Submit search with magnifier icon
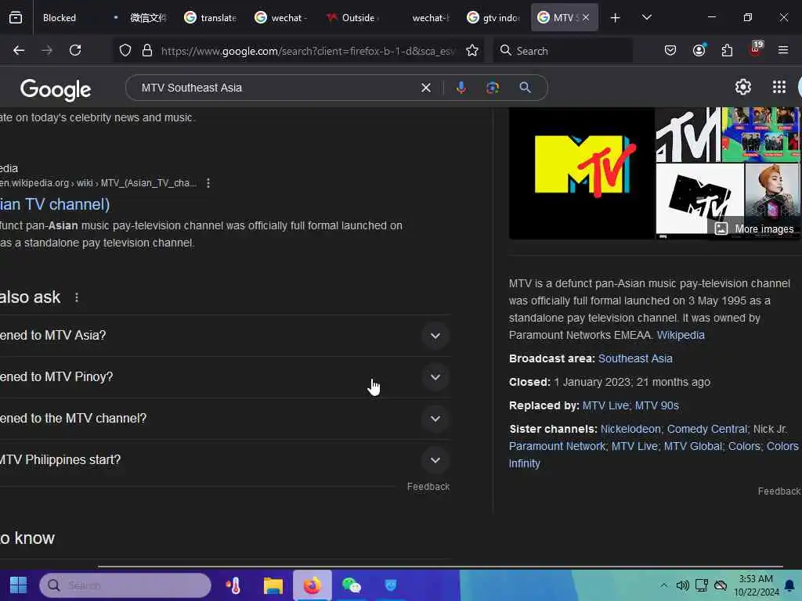The image size is (802, 601). click(x=525, y=88)
